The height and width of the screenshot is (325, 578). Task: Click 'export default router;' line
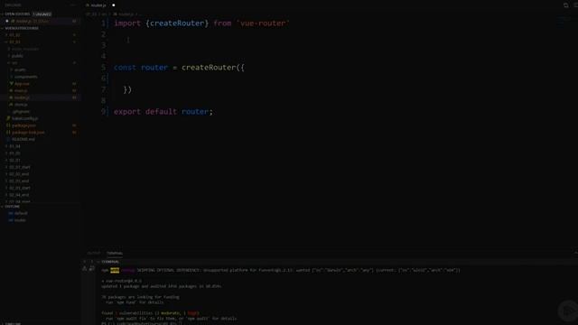163,112
